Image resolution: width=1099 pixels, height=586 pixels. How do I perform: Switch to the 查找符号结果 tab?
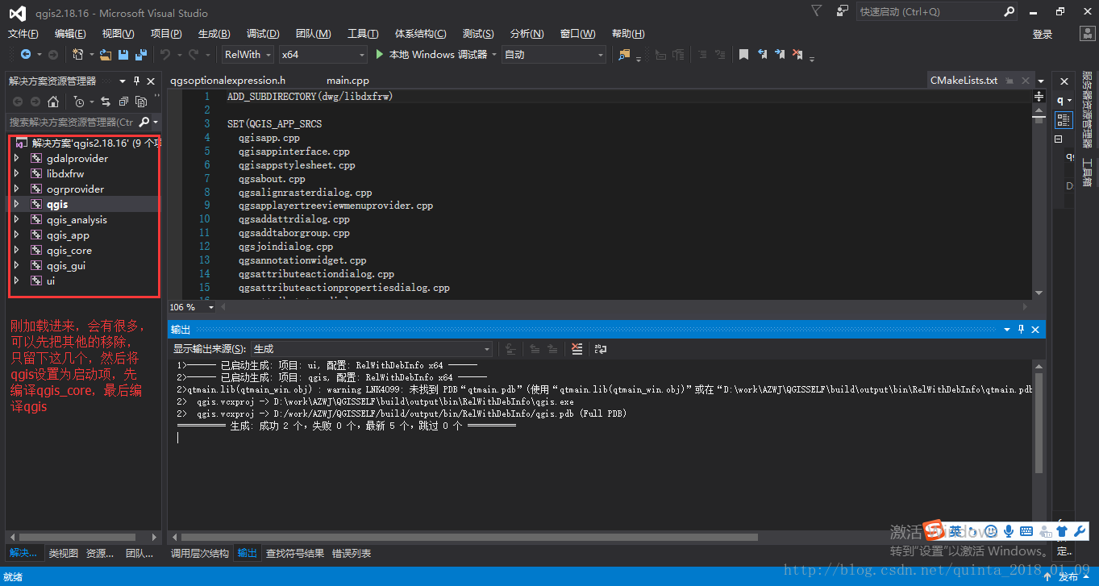pyautogui.click(x=295, y=554)
